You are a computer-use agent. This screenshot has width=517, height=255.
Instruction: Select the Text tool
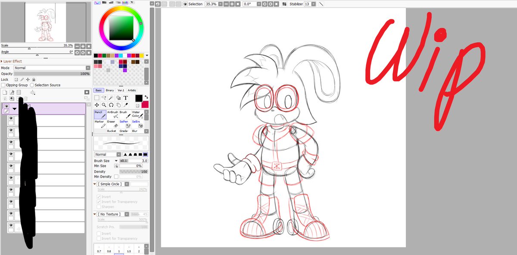point(126,98)
